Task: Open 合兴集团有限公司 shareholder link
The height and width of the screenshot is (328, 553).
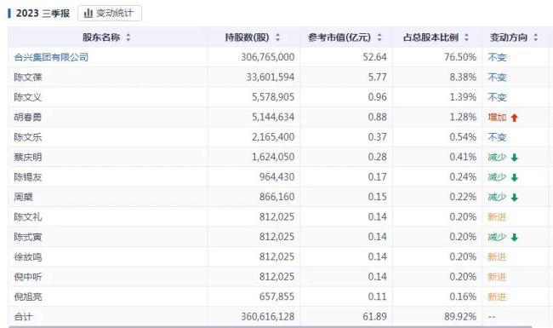Action: point(51,57)
